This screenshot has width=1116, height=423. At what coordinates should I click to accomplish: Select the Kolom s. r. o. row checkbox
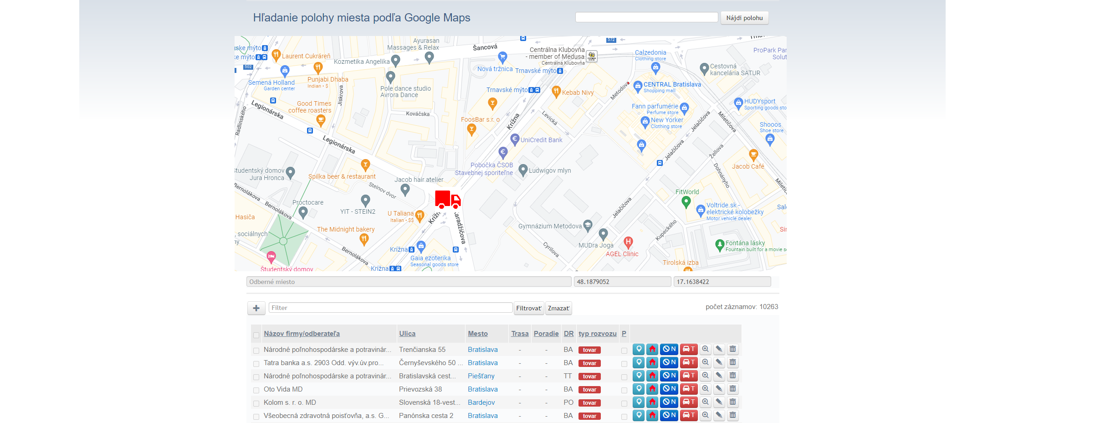coord(256,403)
